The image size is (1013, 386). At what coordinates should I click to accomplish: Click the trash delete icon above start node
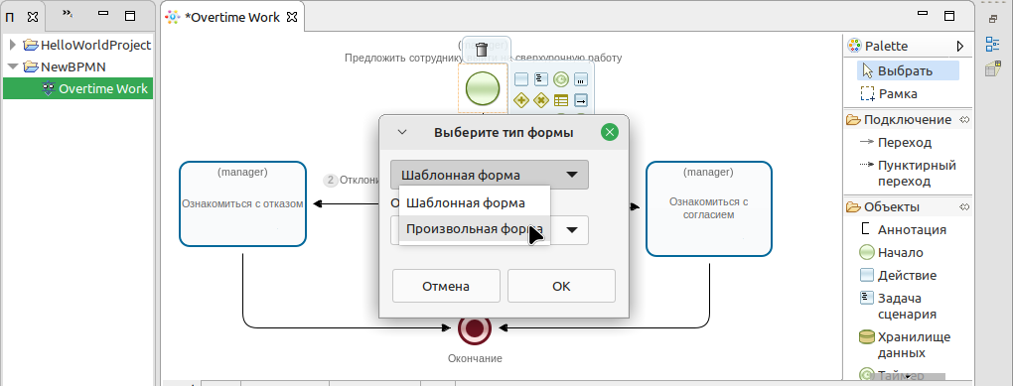click(x=482, y=49)
